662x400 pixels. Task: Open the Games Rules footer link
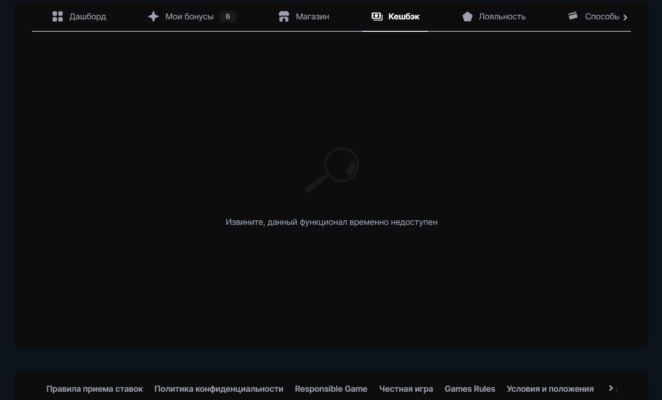pos(470,389)
